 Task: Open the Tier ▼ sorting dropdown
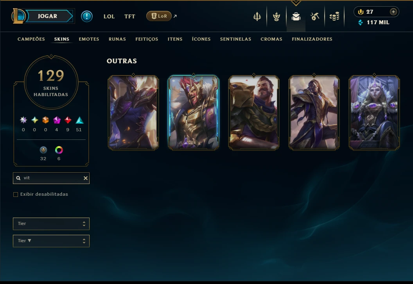coord(51,241)
